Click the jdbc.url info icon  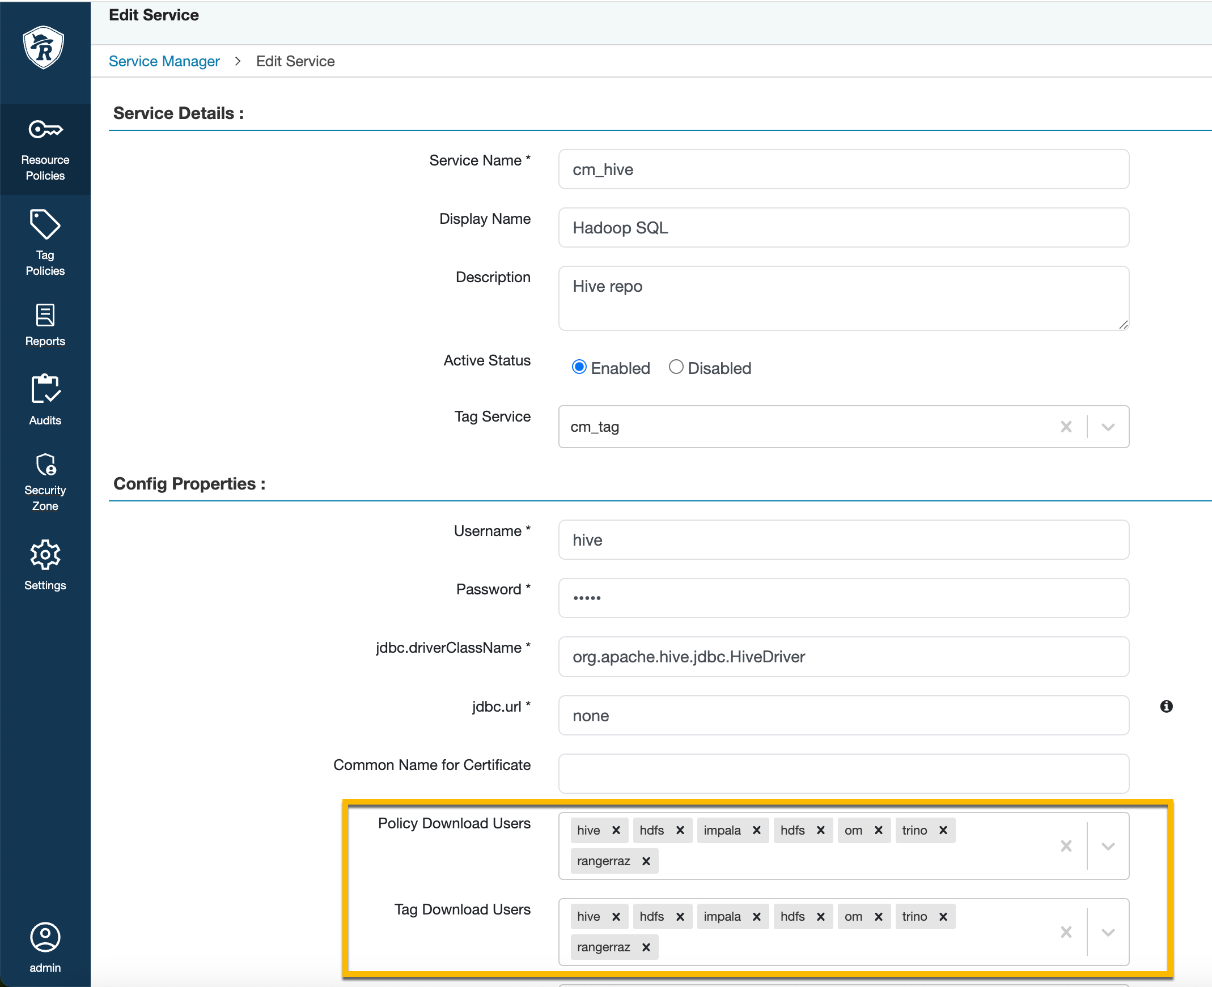(x=1166, y=706)
